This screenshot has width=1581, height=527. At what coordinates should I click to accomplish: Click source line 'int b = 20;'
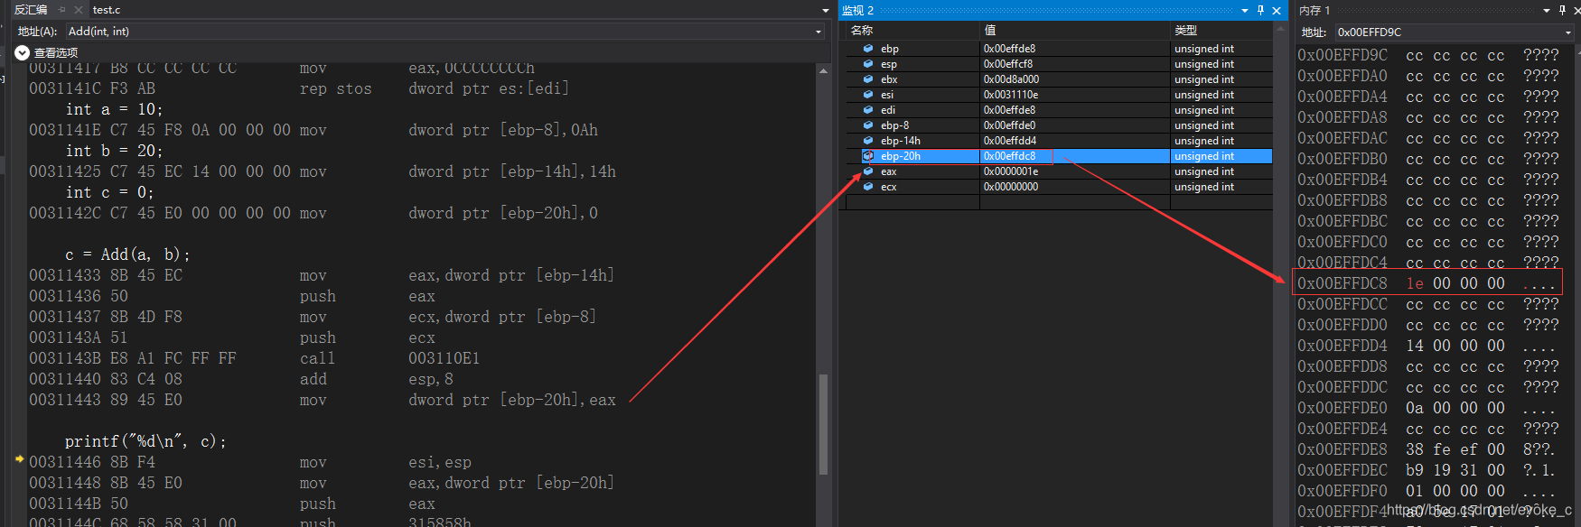click(114, 151)
